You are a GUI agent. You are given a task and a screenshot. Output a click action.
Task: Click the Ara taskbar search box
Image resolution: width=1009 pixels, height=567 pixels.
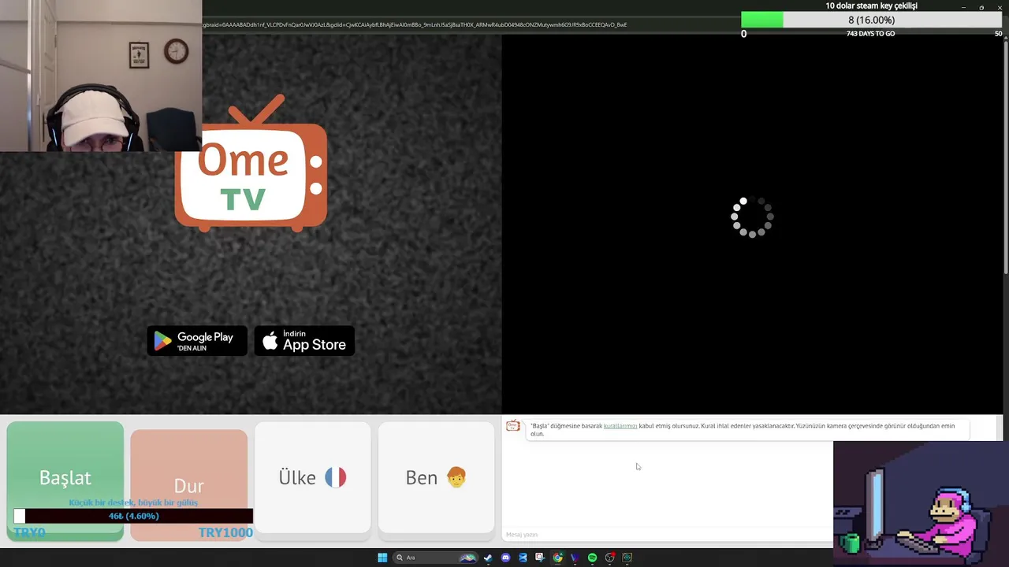(436, 558)
